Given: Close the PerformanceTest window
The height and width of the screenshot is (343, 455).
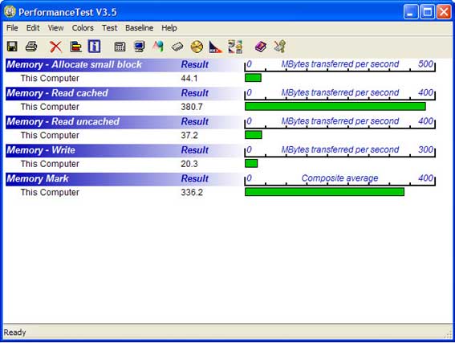Looking at the screenshot, I should pyautogui.click(x=444, y=12).
